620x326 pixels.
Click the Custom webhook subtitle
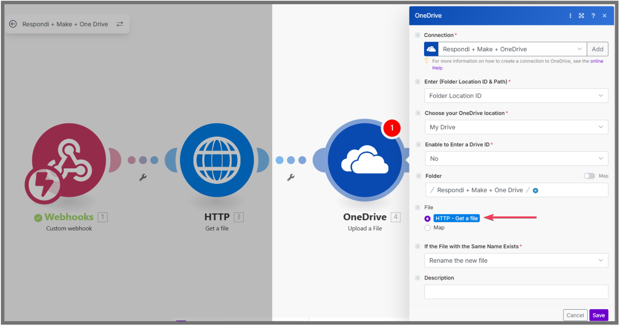(69, 228)
